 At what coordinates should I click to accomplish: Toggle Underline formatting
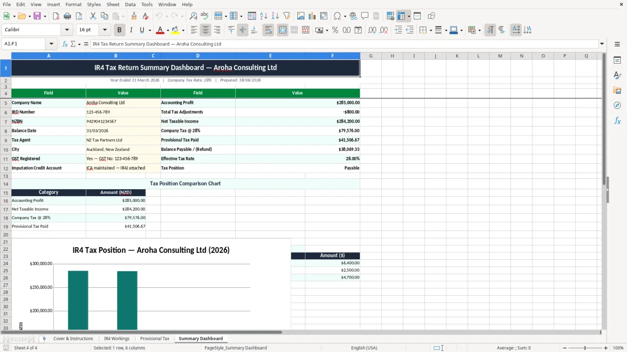142,30
